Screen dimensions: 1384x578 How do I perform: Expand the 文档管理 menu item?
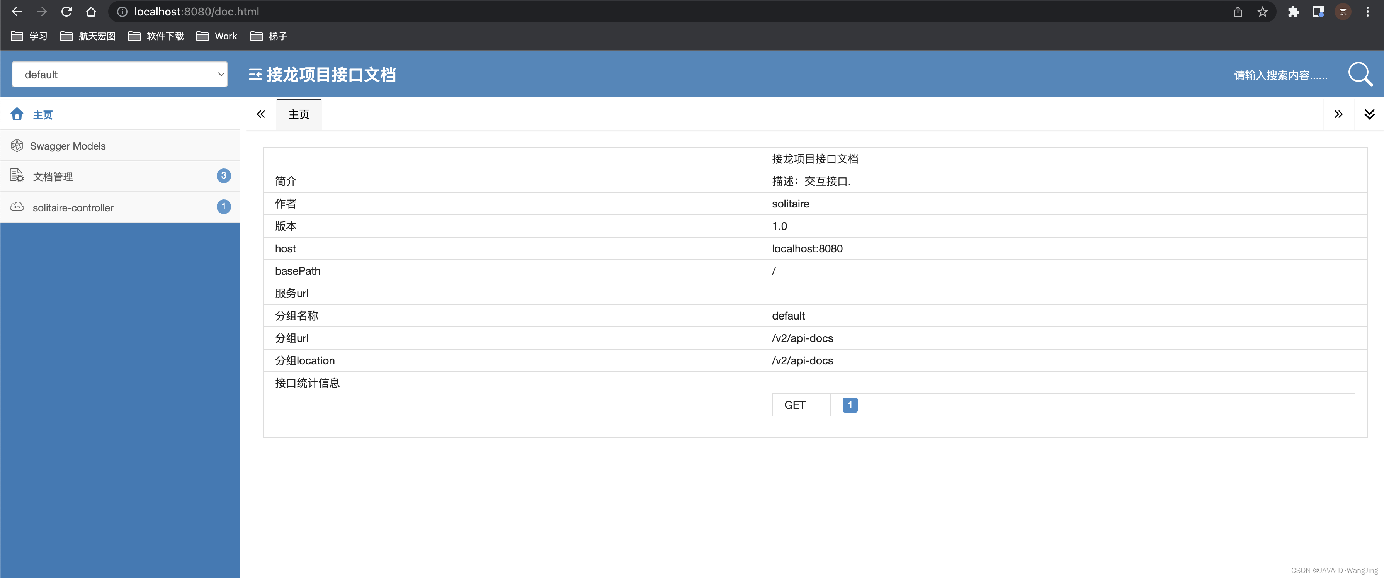coord(53,177)
